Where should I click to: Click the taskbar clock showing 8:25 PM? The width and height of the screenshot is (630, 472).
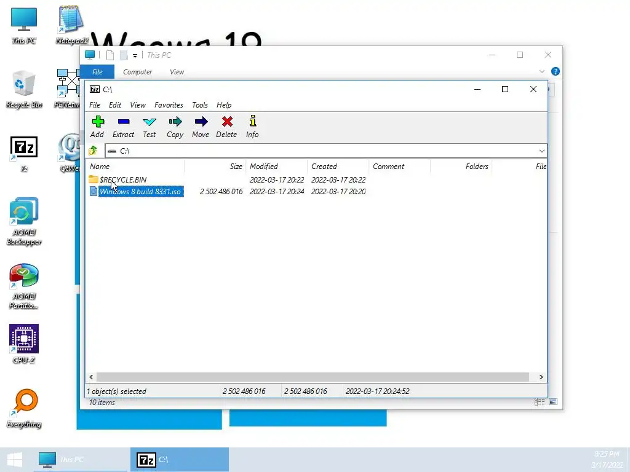[606, 454]
